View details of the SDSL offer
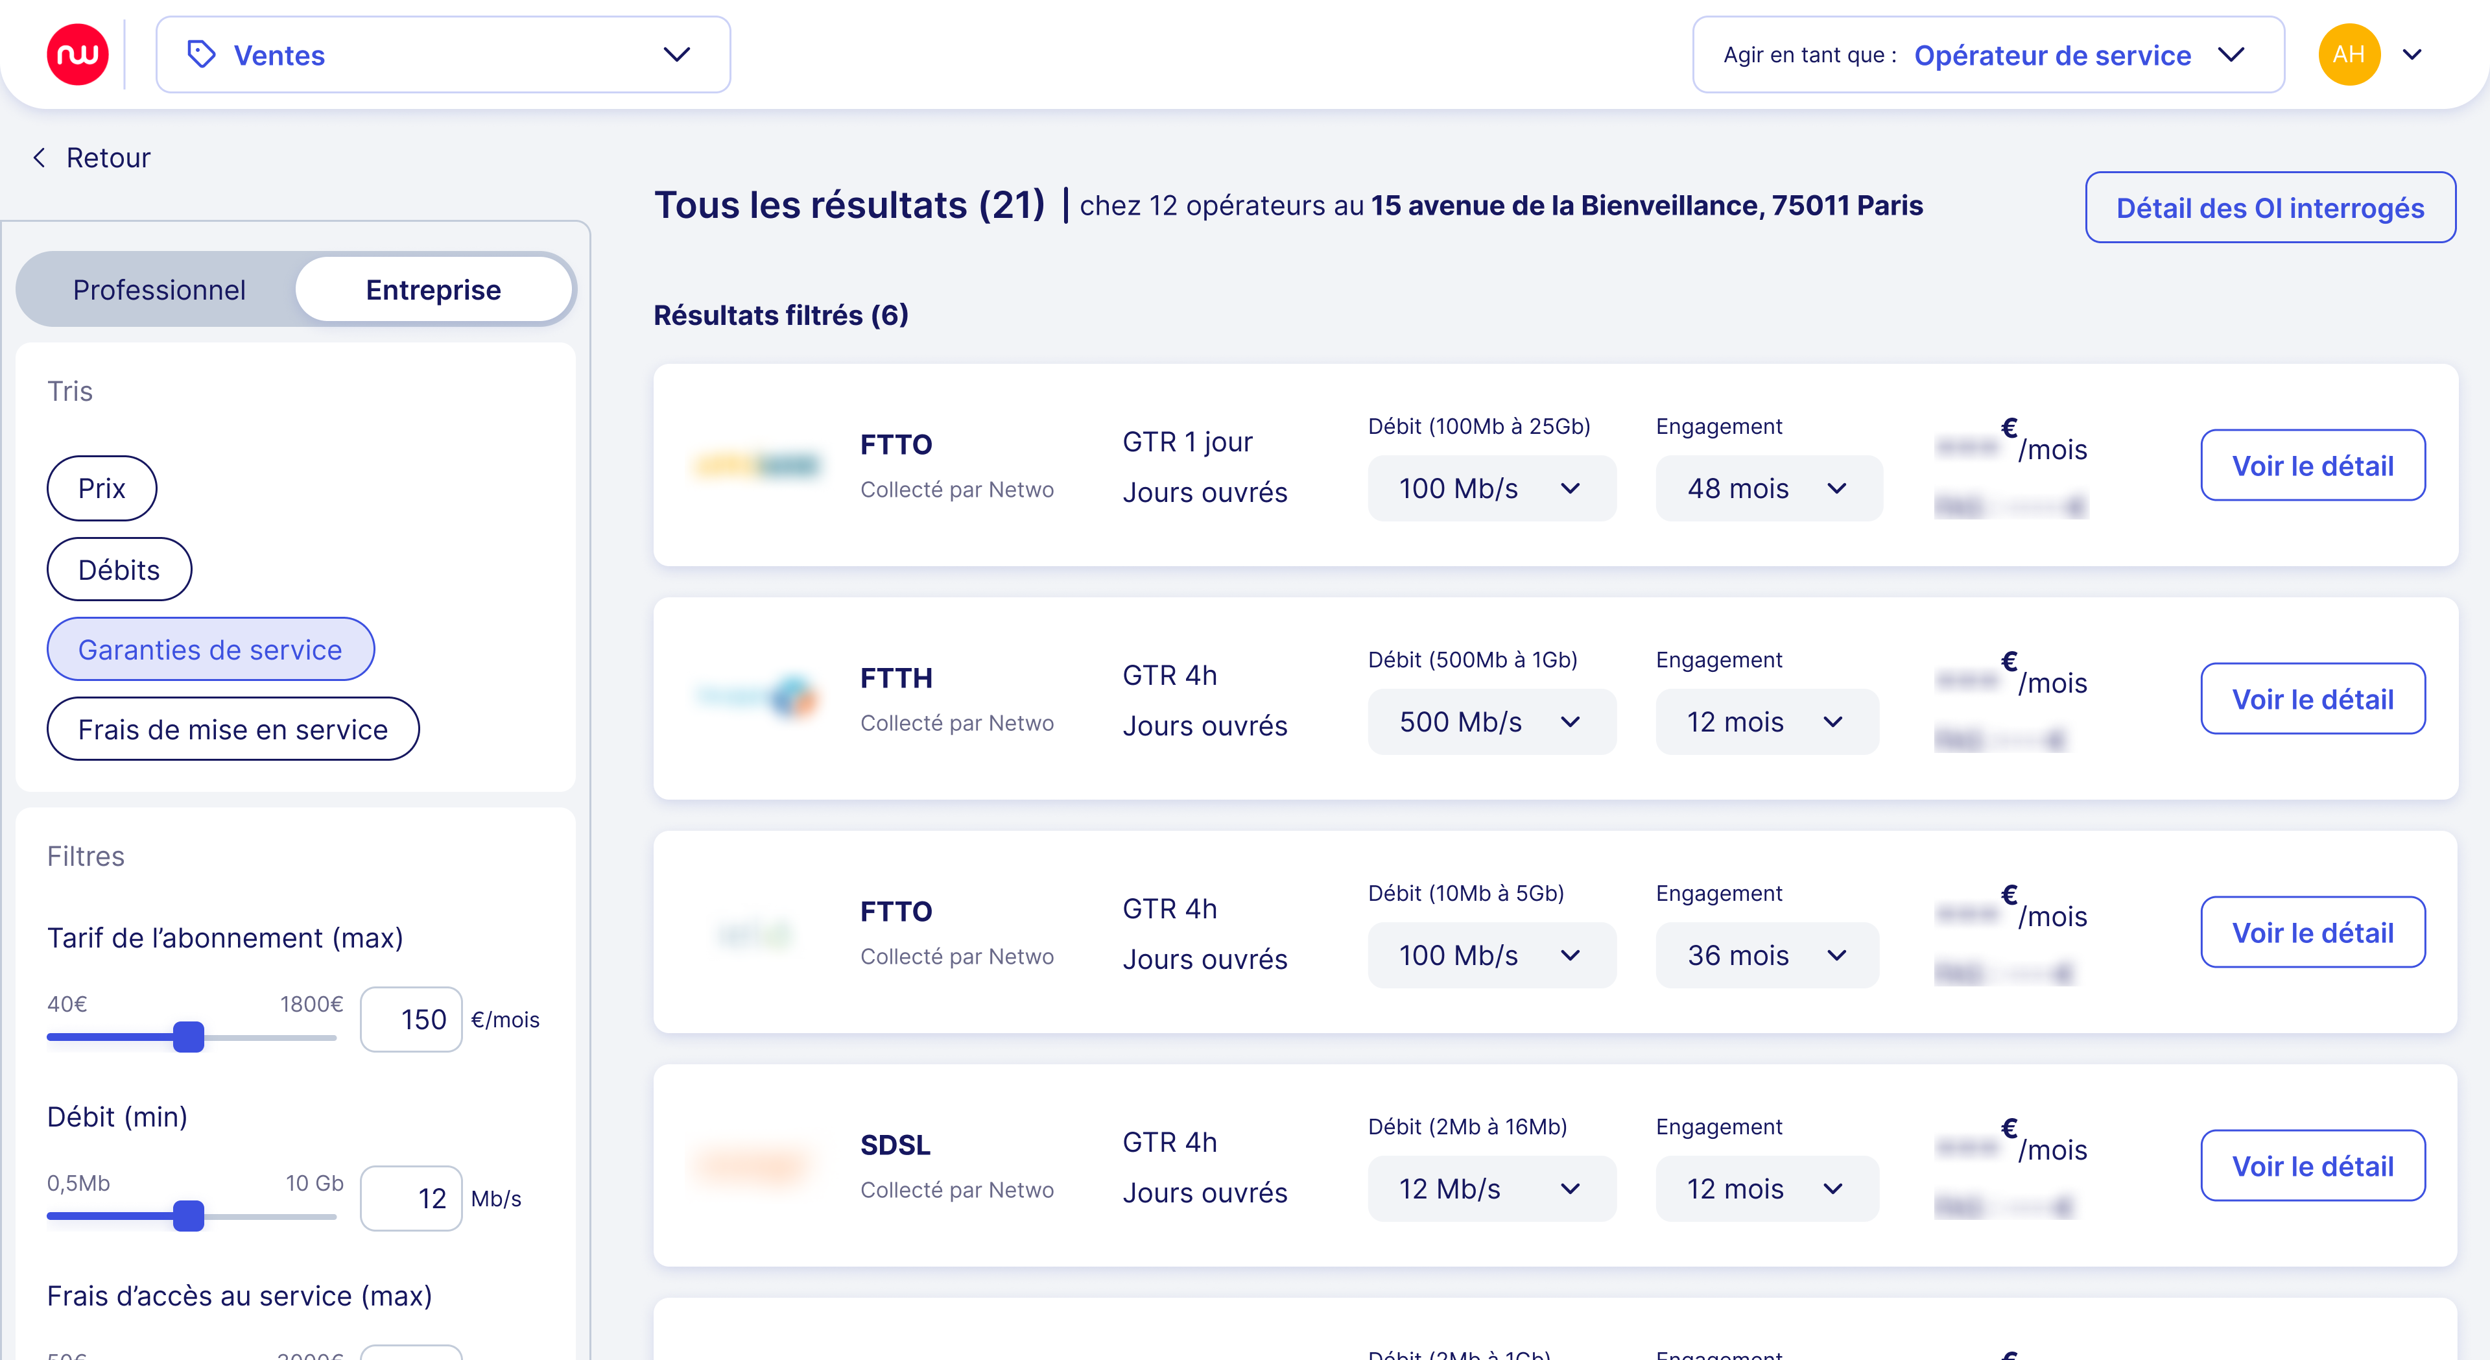 pos(2312,1167)
